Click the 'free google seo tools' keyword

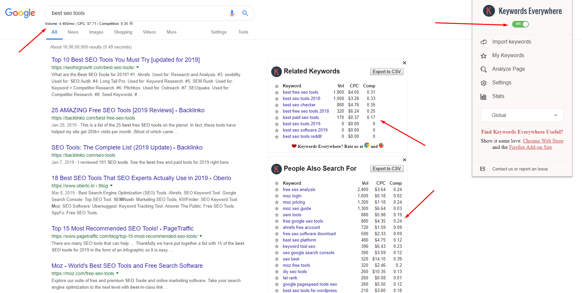click(x=303, y=221)
